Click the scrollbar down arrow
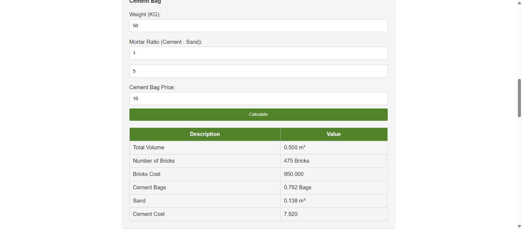This screenshot has height=229, width=522. click(519, 226)
